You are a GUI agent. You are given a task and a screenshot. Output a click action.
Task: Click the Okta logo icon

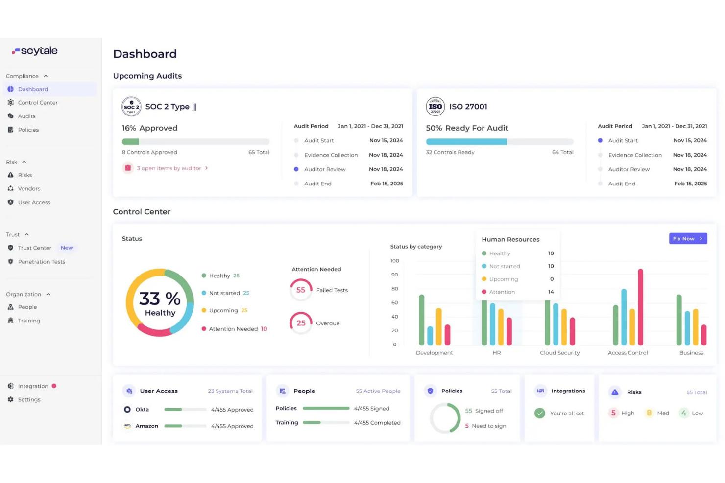click(x=127, y=410)
